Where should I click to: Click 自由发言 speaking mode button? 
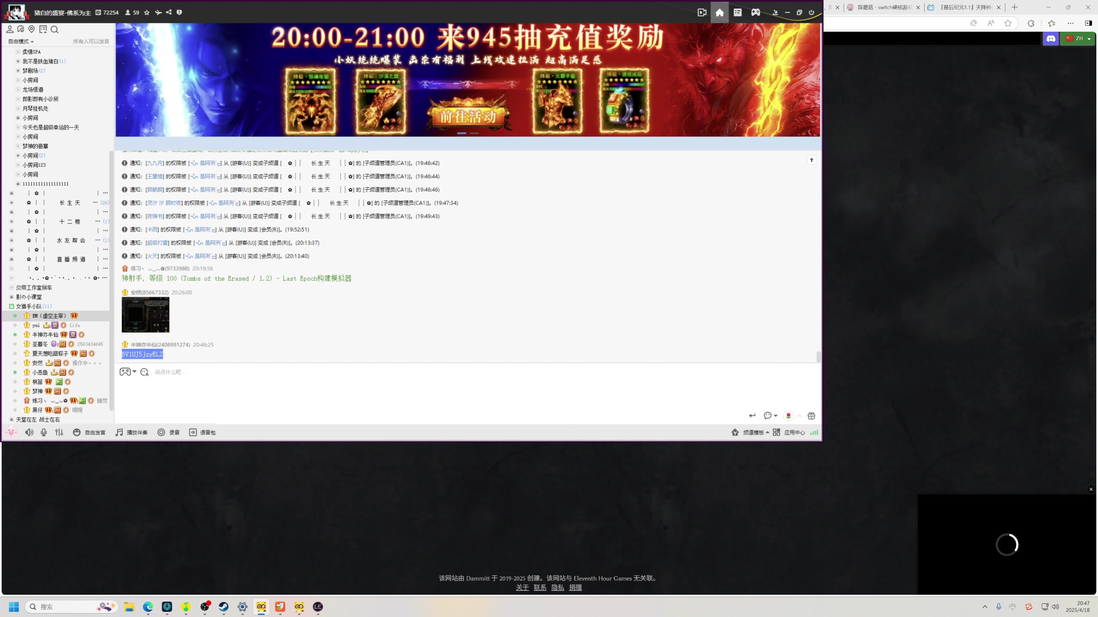pyautogui.click(x=89, y=432)
